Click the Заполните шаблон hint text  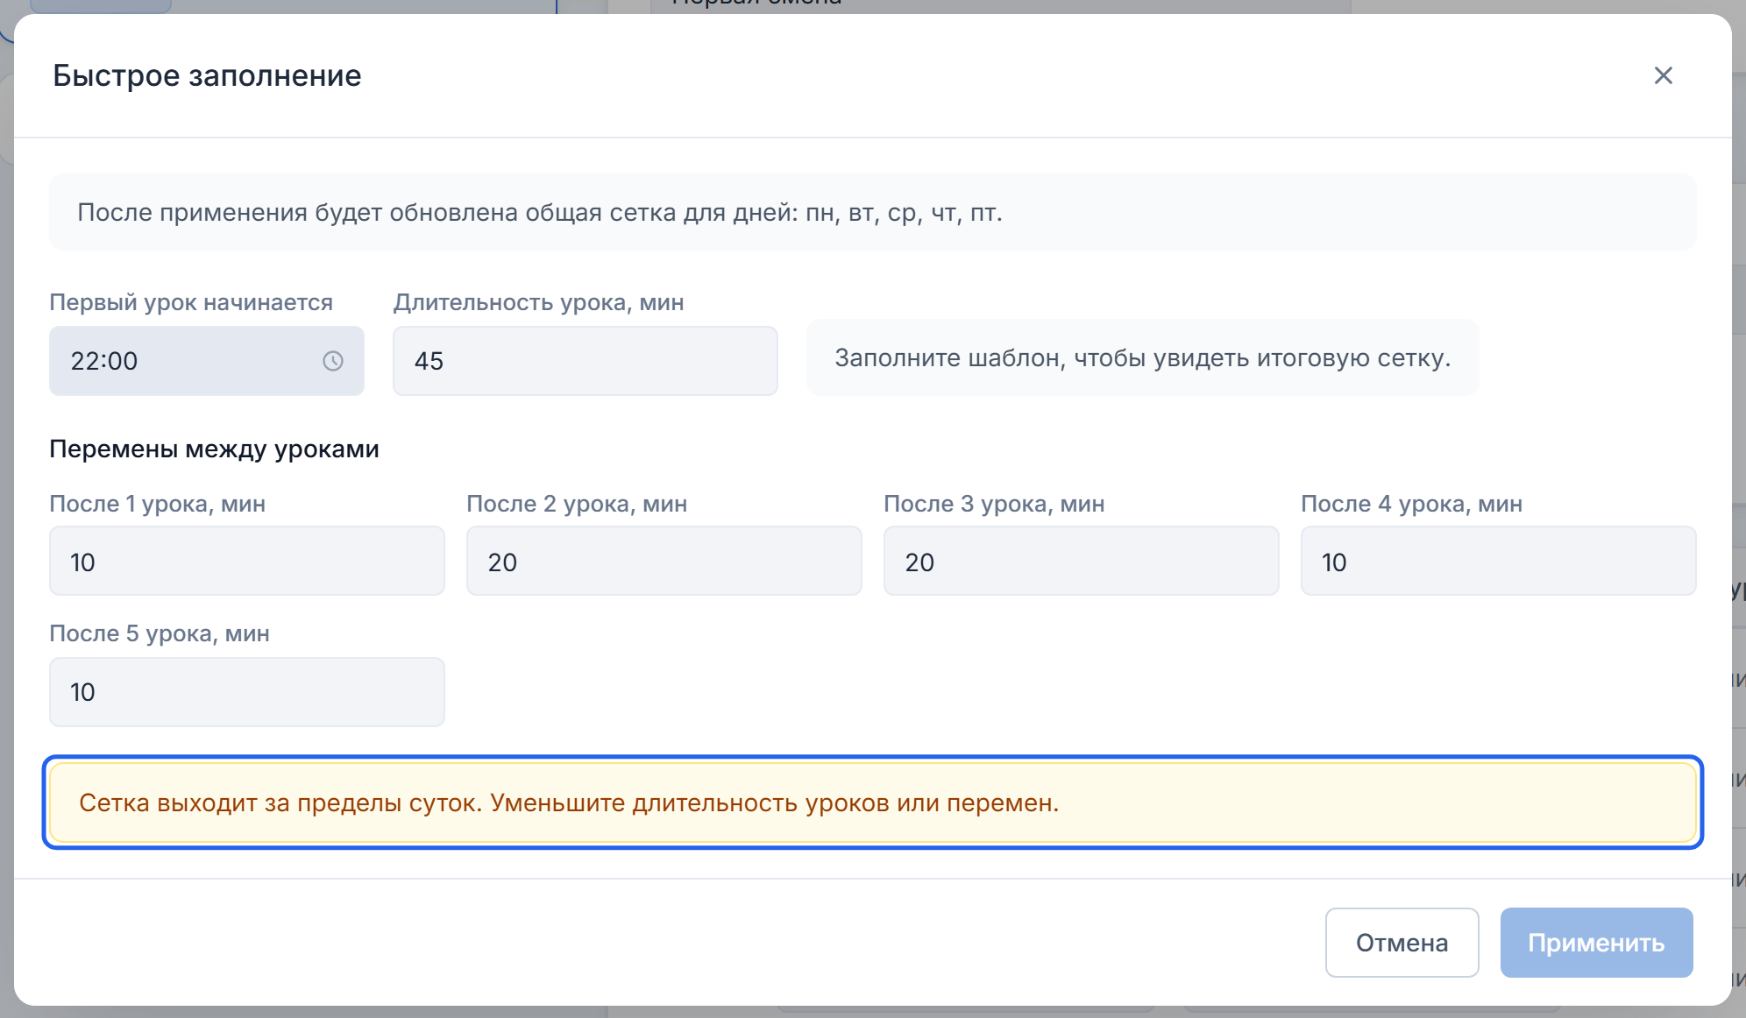tap(1143, 357)
